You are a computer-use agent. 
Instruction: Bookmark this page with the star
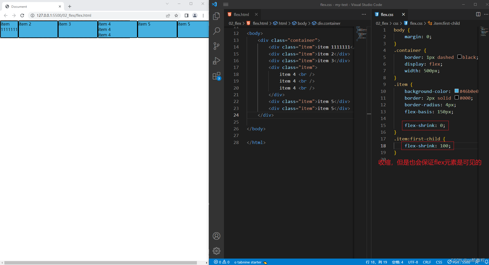176,15
